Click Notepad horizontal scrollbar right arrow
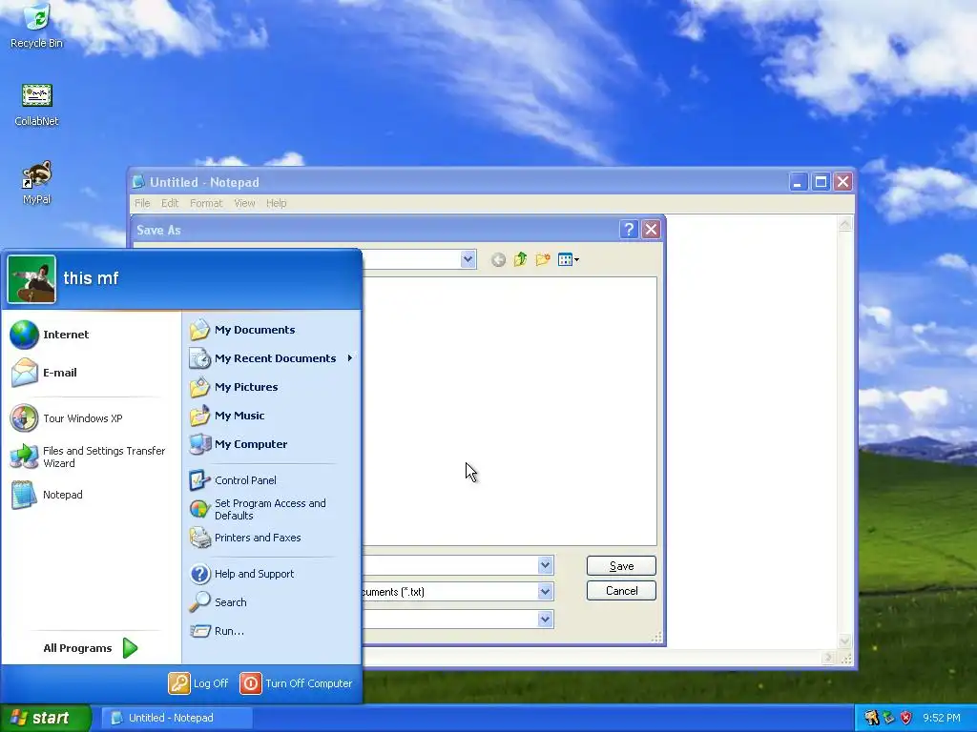Screen dimensions: 977x732 (x=828, y=658)
